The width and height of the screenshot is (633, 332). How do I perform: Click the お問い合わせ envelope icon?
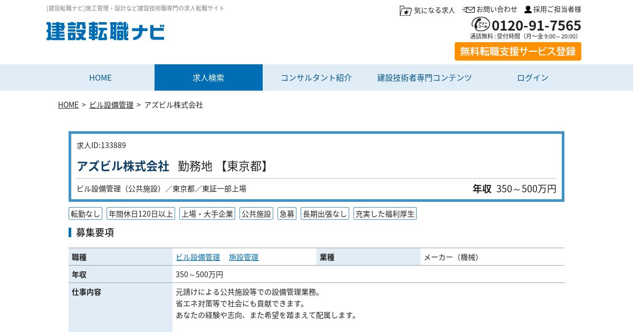click(x=469, y=9)
